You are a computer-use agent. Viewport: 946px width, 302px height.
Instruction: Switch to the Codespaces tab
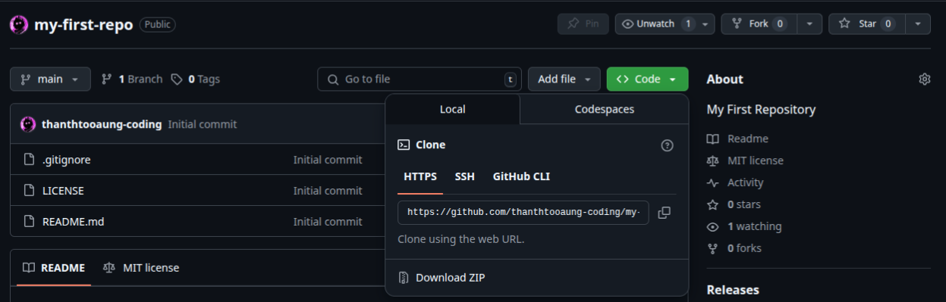605,109
